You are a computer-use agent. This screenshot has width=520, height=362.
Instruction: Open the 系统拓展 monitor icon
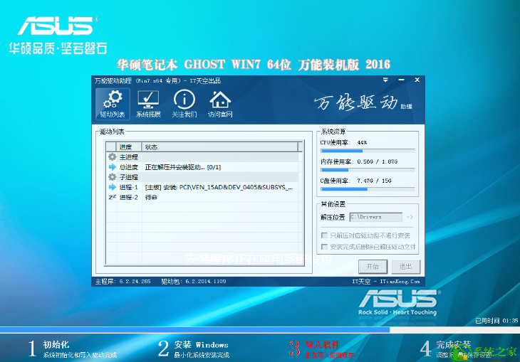(x=148, y=104)
